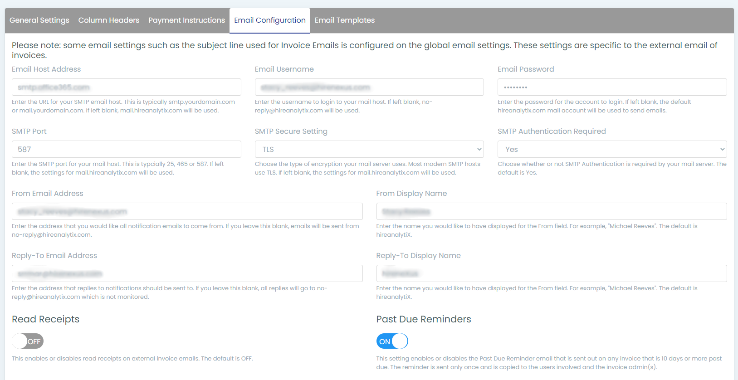The image size is (738, 380).
Task: Switch to the Column Headers tab
Action: click(x=109, y=20)
